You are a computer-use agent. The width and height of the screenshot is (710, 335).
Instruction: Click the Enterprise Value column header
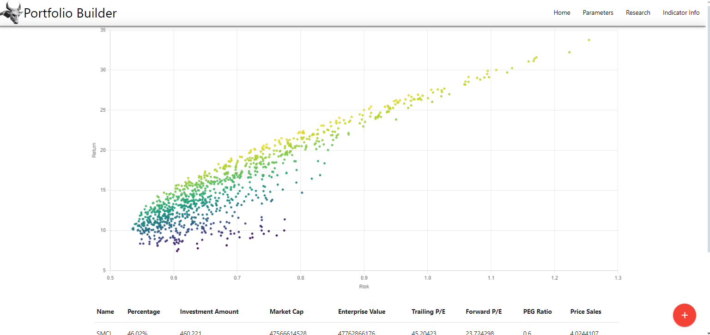[362, 311]
